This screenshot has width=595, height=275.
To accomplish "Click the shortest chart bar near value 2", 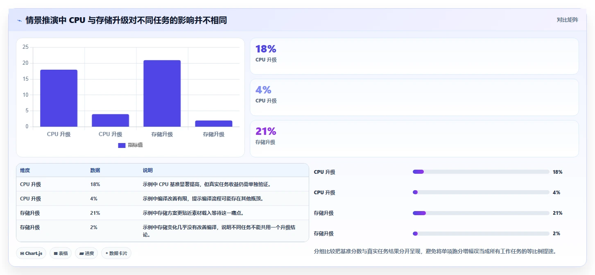I will [214, 123].
